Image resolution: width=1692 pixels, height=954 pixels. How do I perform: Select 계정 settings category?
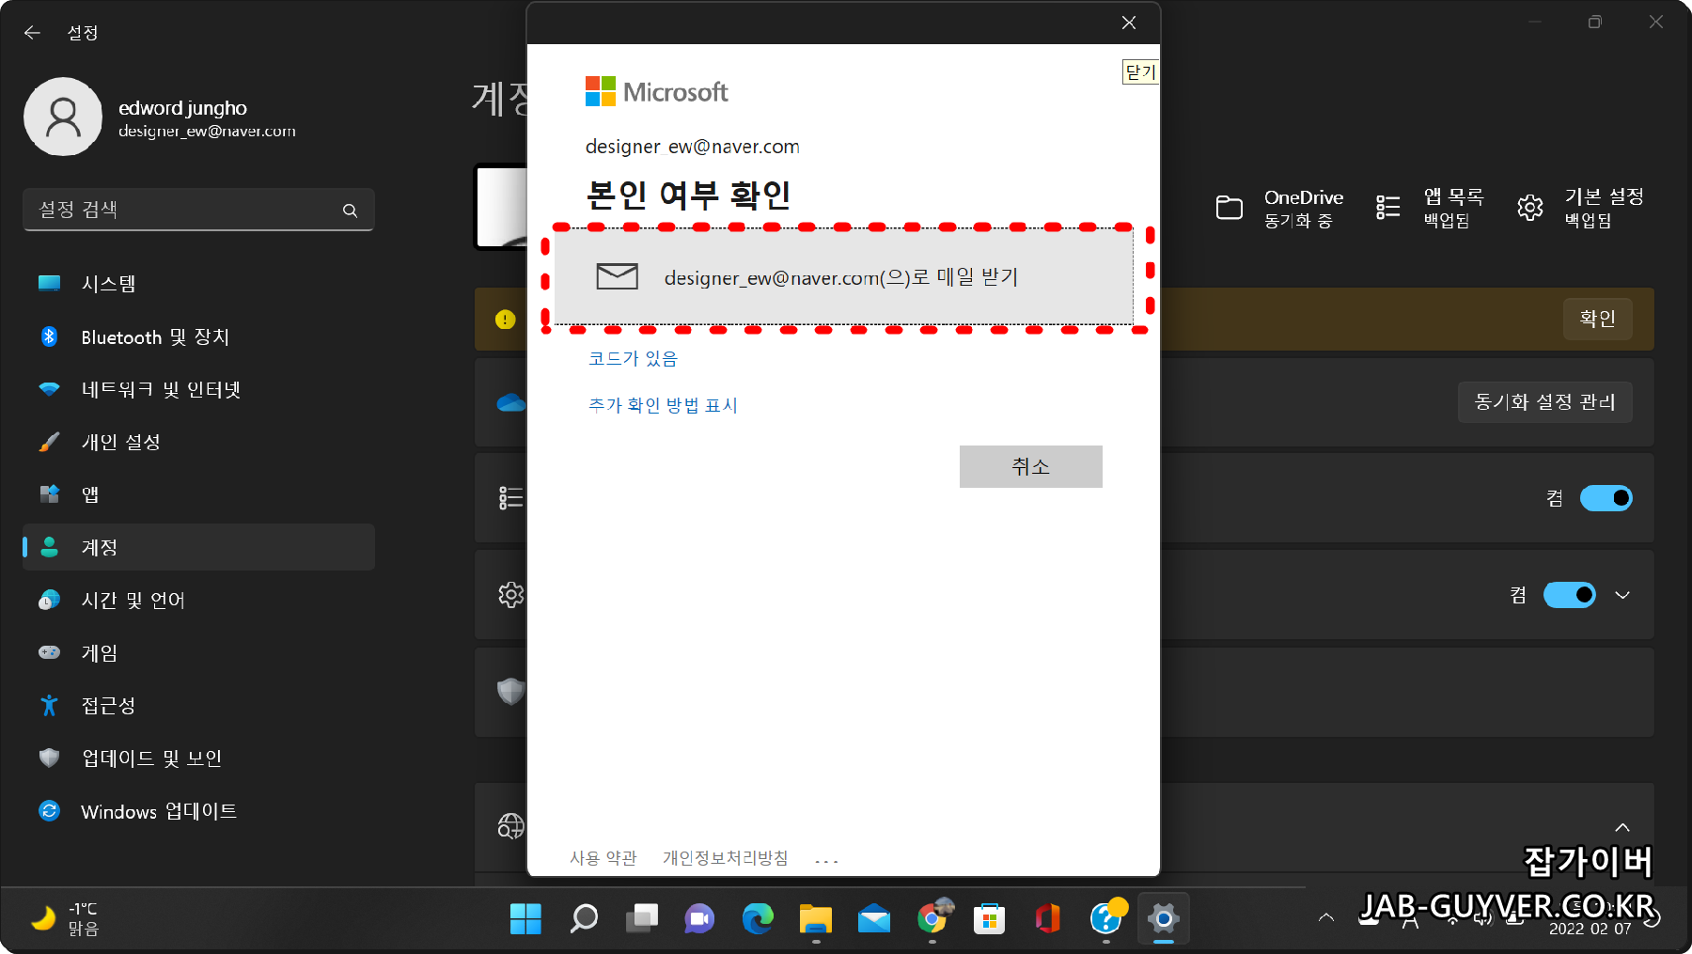198,547
